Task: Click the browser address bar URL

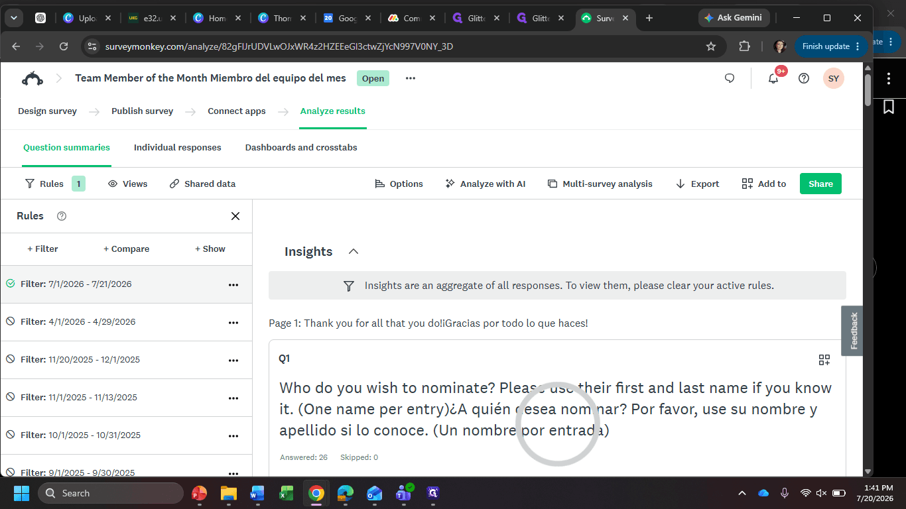Action: tap(279, 46)
